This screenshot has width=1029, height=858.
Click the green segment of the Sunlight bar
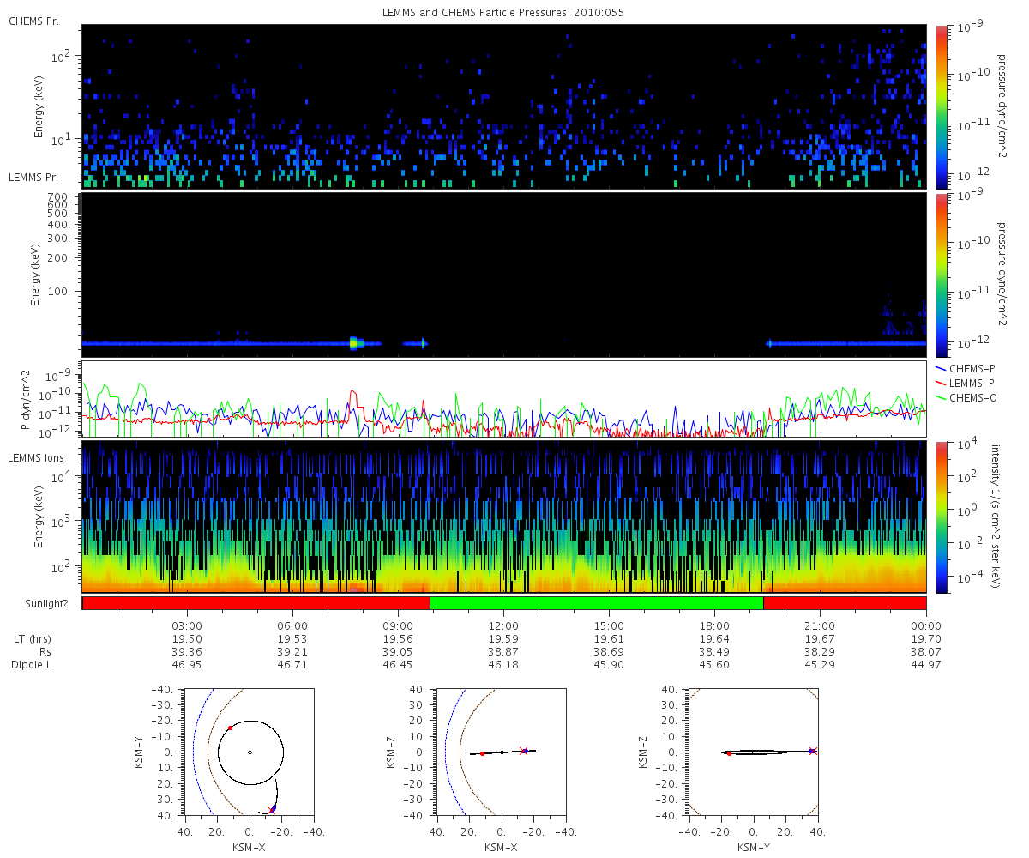(596, 603)
